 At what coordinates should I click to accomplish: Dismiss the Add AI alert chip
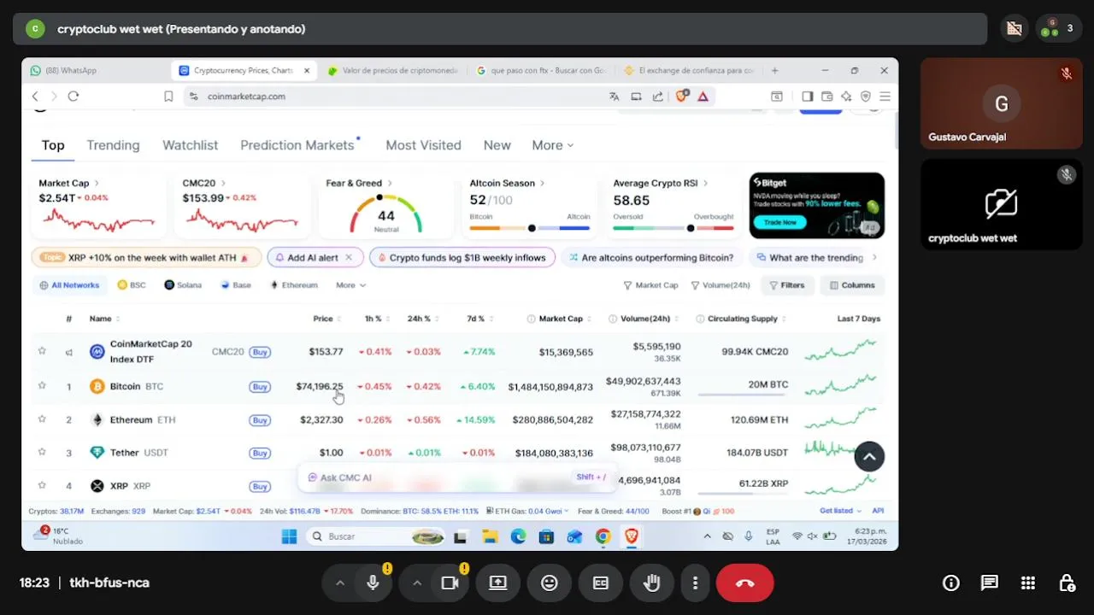coord(349,257)
